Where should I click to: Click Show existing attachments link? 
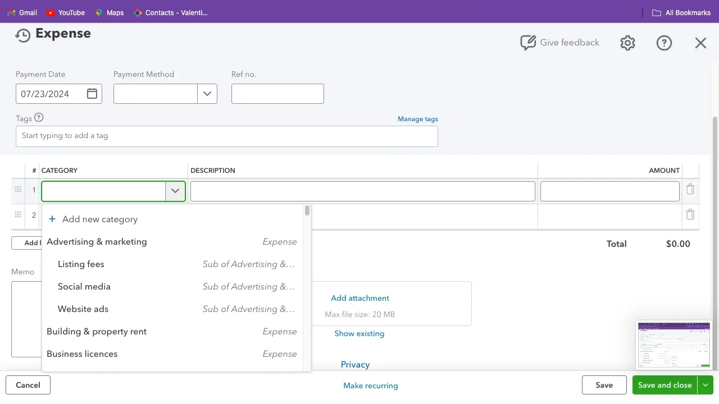(359, 333)
